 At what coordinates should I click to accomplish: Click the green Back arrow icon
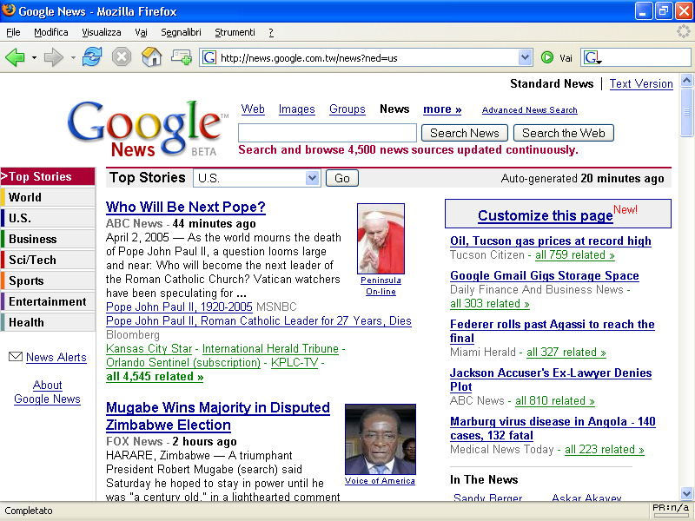pyautogui.click(x=15, y=57)
